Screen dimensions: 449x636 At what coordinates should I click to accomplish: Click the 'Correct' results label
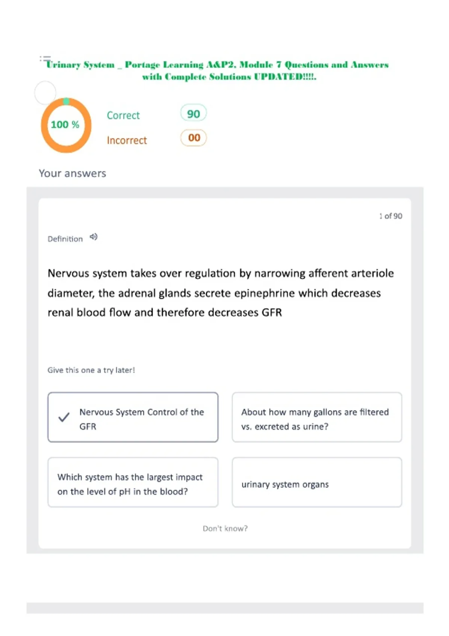(x=123, y=115)
